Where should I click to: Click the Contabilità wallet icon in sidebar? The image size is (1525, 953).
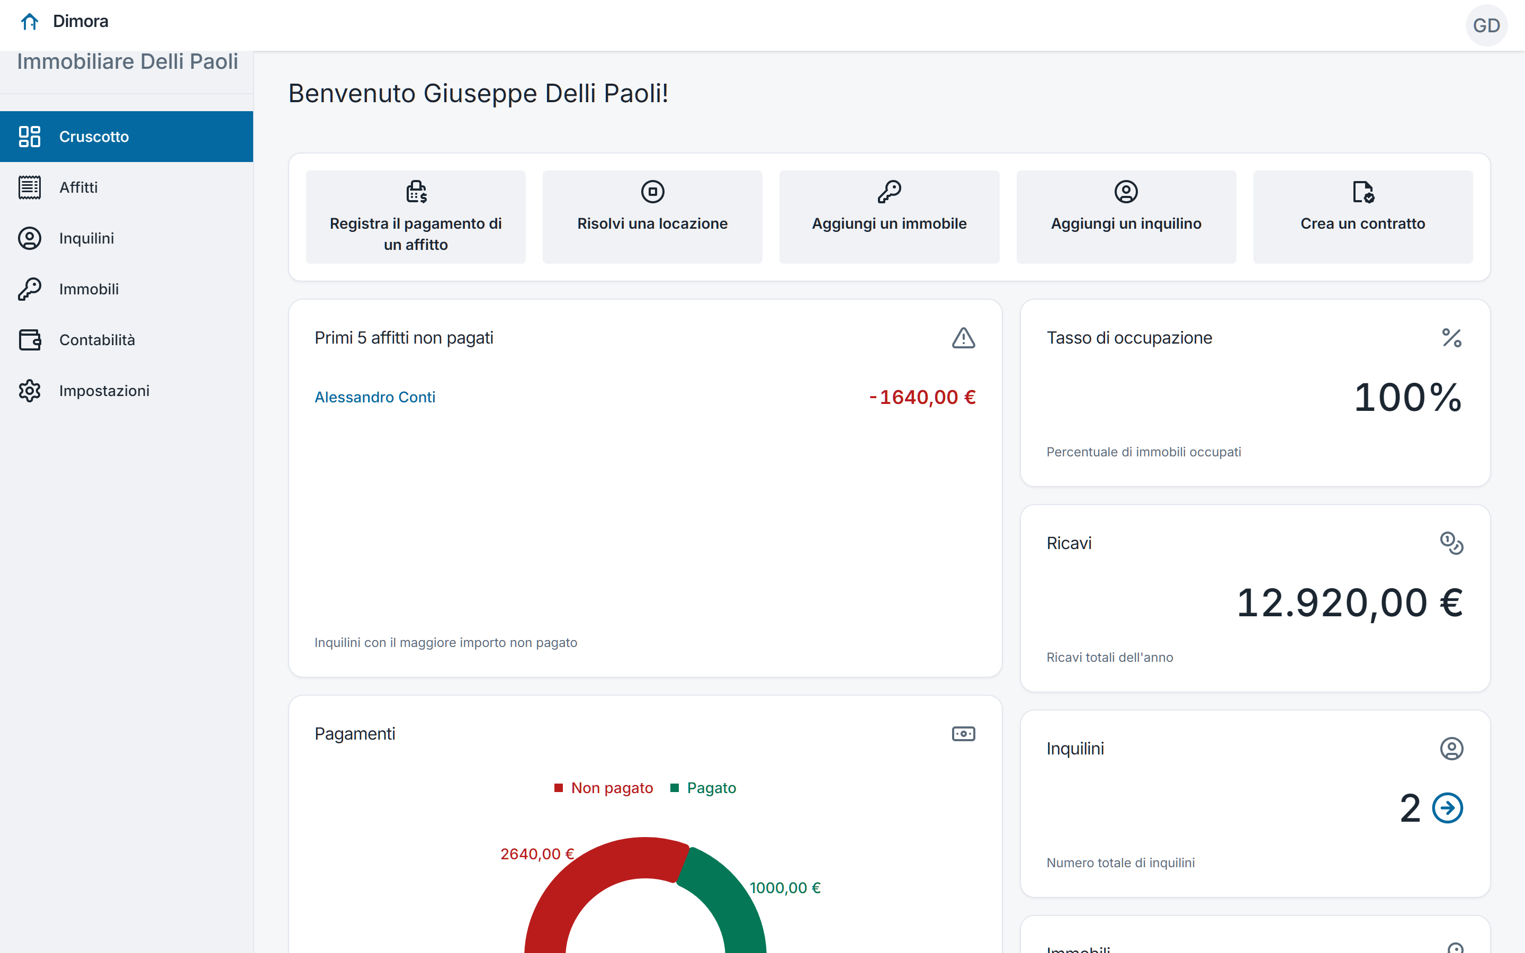[30, 340]
